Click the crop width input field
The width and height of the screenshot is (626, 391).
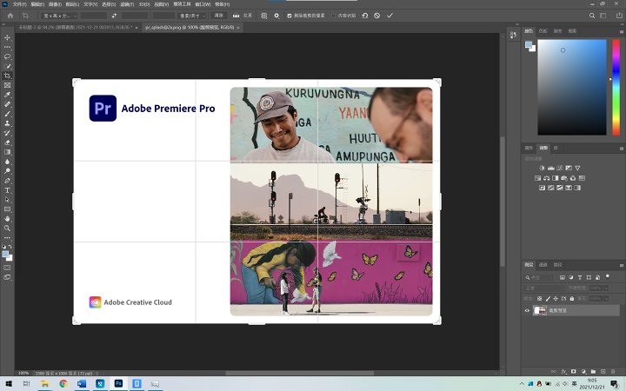point(94,16)
